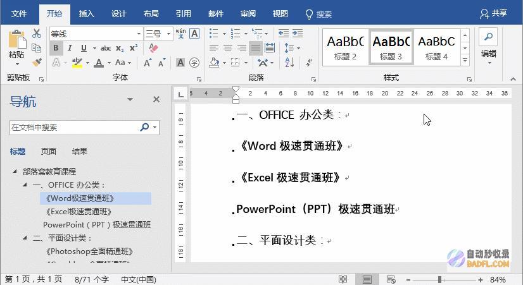Switch to the 页面 navigation tab
This screenshot has width=523, height=285.
[x=48, y=152]
